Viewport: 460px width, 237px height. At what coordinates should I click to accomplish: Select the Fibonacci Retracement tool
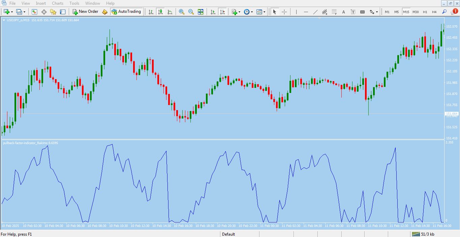pos(334,12)
